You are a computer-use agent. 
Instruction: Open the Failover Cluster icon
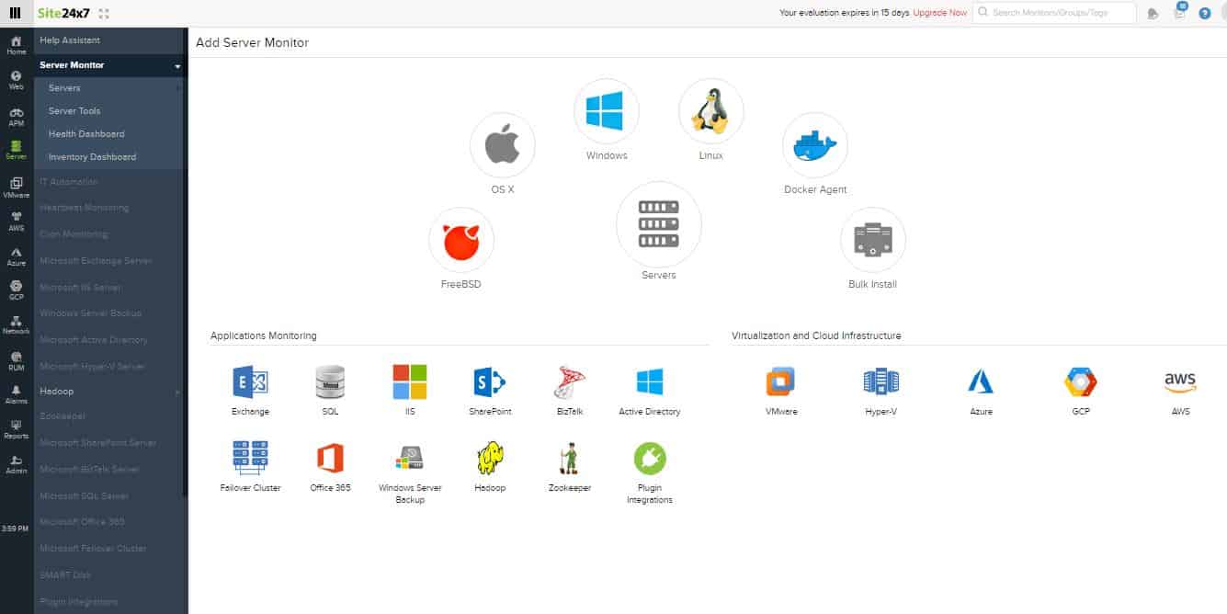[250, 458]
